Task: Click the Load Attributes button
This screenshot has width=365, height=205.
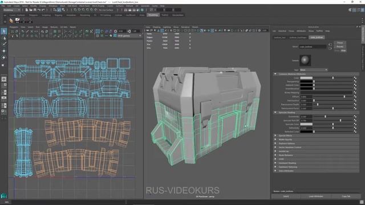Action: click(x=316, y=196)
